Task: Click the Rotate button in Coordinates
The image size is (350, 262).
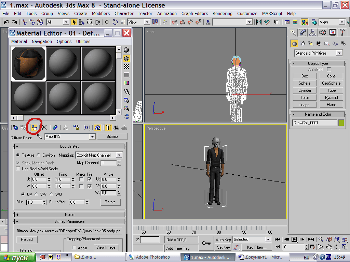Action: 110,202
